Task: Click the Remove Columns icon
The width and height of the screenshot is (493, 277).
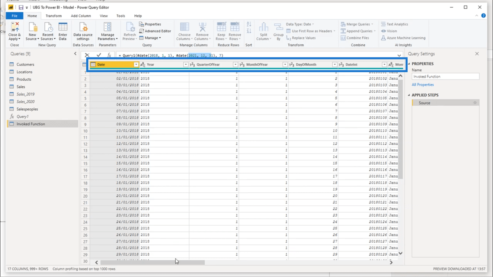Action: coord(202,27)
